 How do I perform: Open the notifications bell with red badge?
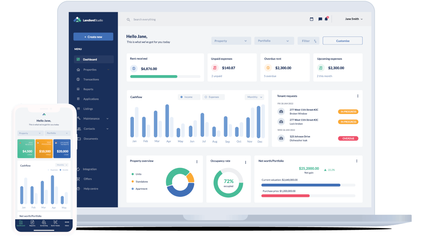[x=326, y=19]
